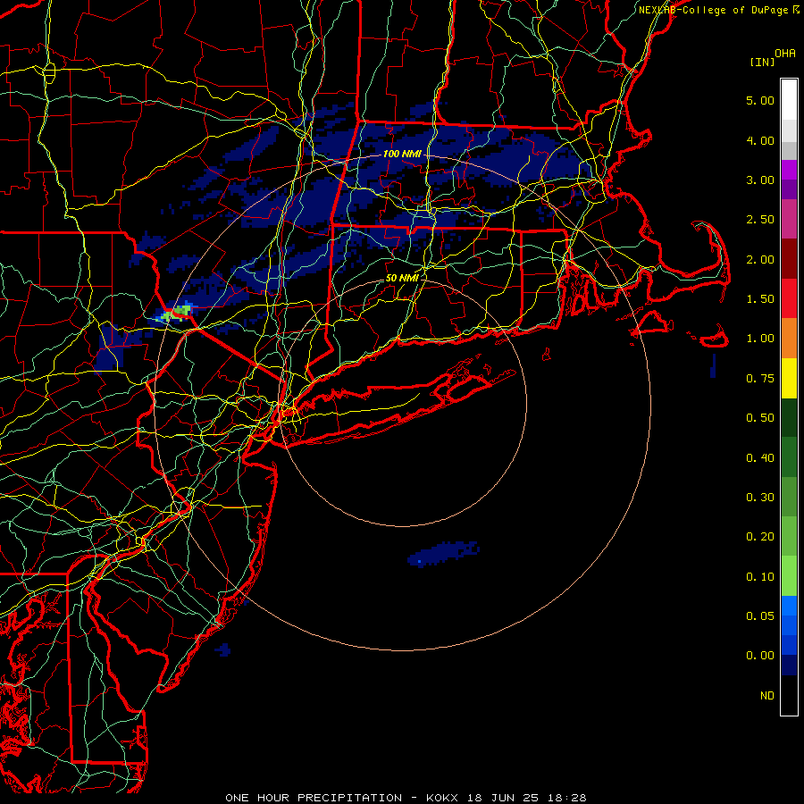The height and width of the screenshot is (804, 804).
Task: Click the white swatch in the color scale
Action: [789, 100]
